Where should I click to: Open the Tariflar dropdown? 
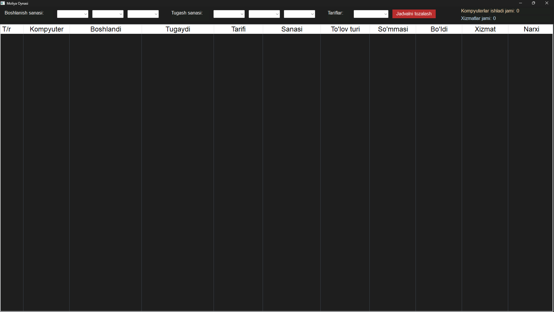point(371,14)
